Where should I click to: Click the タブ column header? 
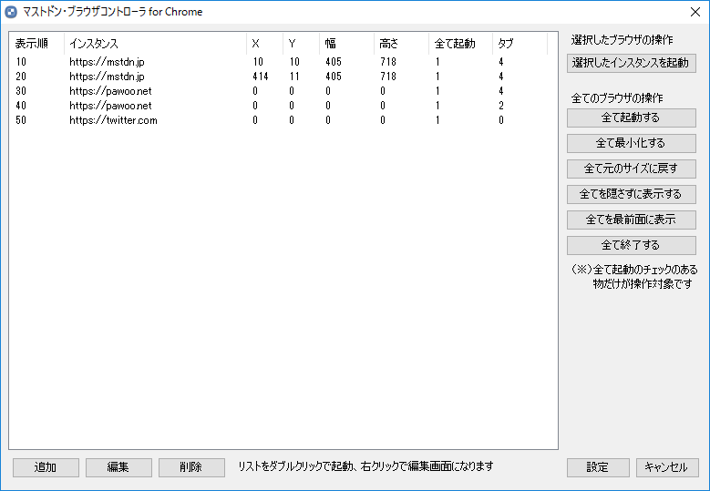click(520, 44)
